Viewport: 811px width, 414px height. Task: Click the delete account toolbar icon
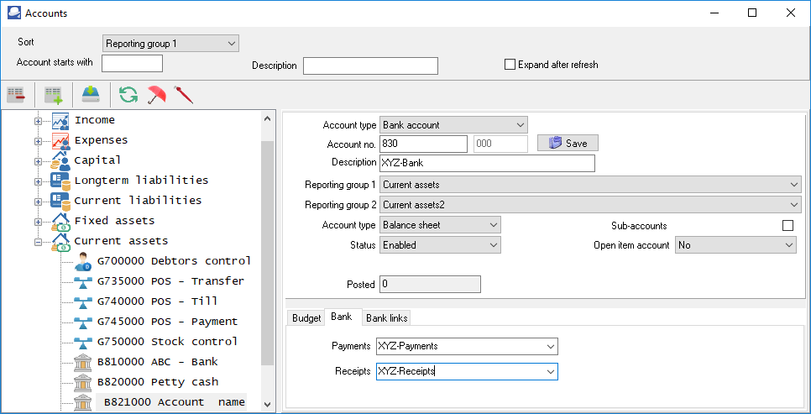(16, 95)
